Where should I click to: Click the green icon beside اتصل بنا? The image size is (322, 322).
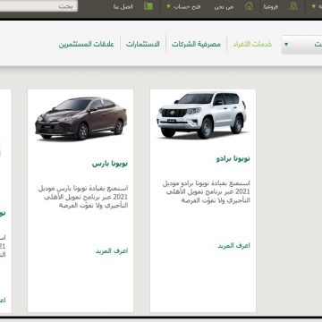(148, 6)
